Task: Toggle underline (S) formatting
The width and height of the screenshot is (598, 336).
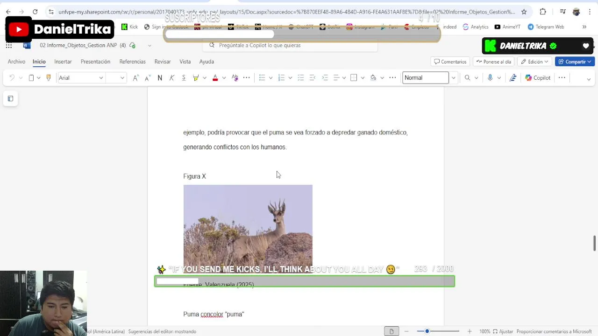Action: 184,78
